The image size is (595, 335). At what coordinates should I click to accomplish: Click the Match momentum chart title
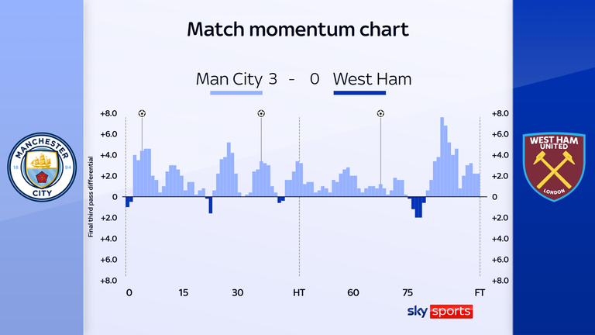coord(297,30)
